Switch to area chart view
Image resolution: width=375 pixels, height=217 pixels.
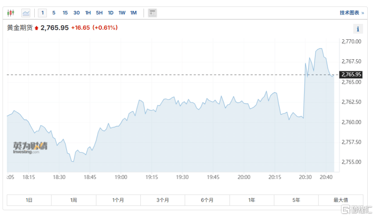tap(26, 13)
